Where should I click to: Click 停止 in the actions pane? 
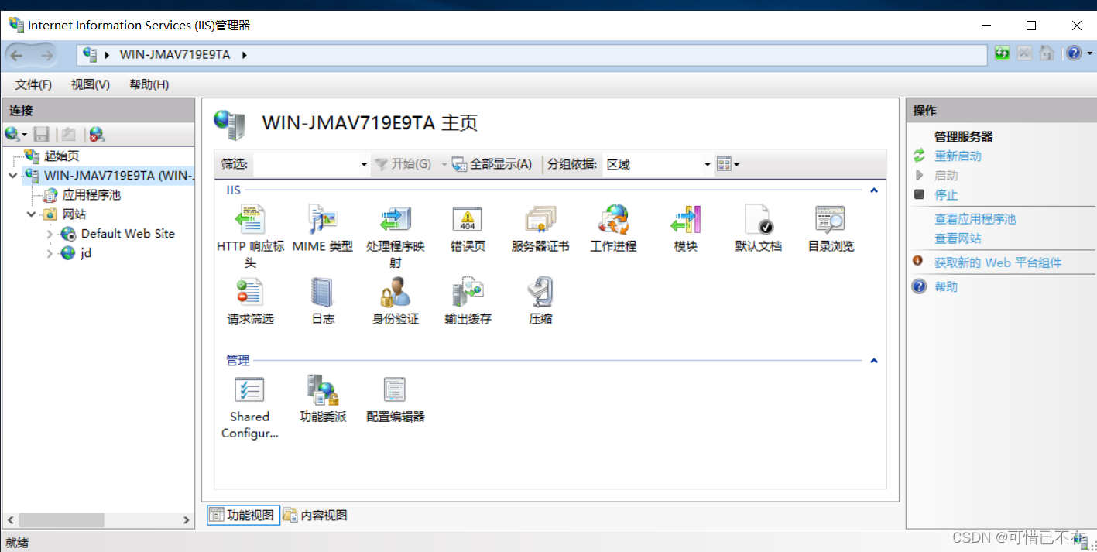[946, 195]
